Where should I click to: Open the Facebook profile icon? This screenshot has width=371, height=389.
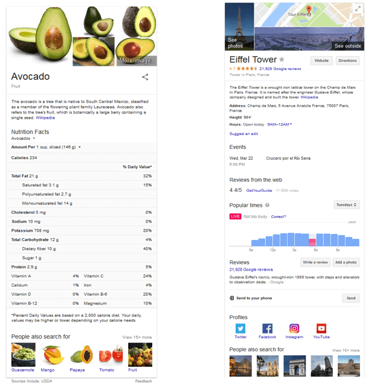pos(267,329)
